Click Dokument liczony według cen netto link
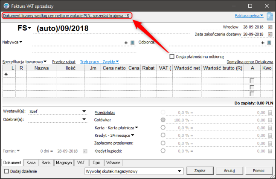This screenshot has height=179, width=276. click(x=66, y=16)
